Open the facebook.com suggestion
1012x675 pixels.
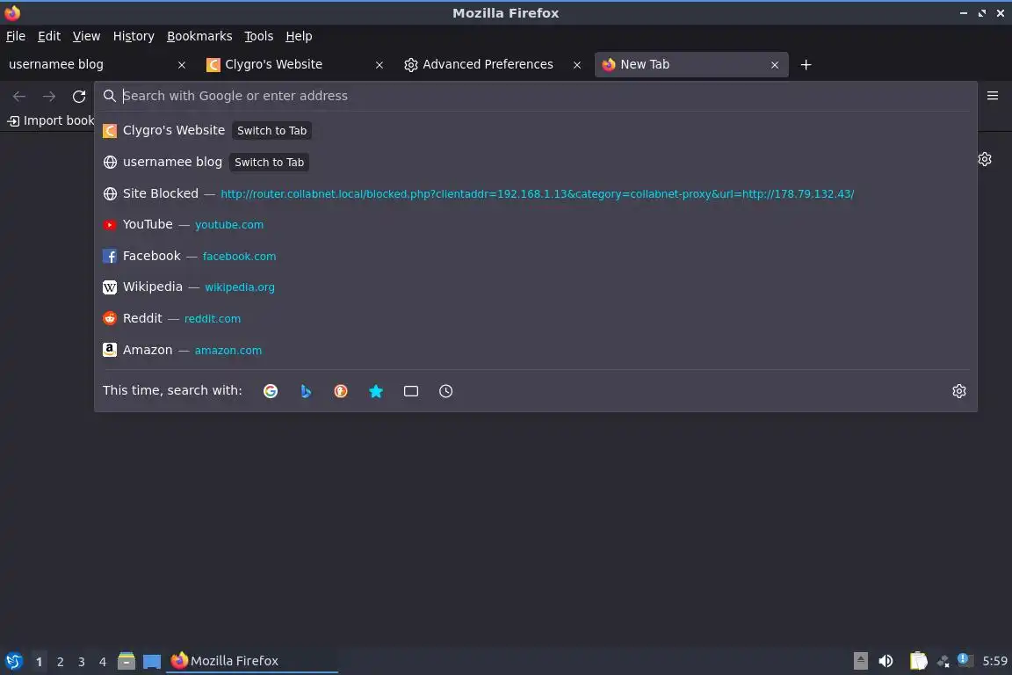pyautogui.click(x=536, y=256)
